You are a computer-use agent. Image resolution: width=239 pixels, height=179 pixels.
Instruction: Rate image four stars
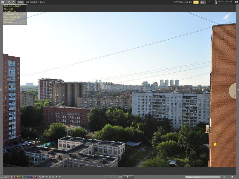pos(56,177)
